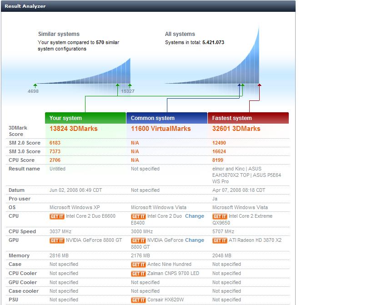
Task: Click the All systems distribution chart
Action: click(212, 54)
